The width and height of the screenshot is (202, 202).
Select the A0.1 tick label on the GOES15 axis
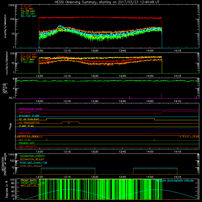click(x=12, y=98)
